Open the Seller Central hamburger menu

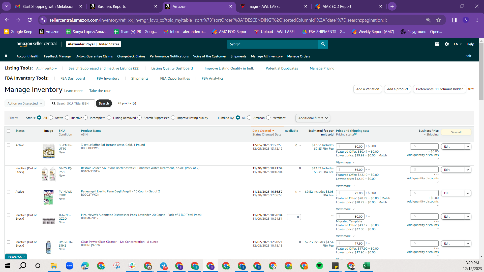click(6, 44)
